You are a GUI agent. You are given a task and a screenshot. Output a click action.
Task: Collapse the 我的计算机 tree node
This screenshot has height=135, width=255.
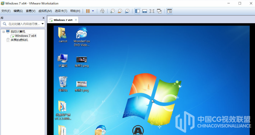tap(3, 32)
